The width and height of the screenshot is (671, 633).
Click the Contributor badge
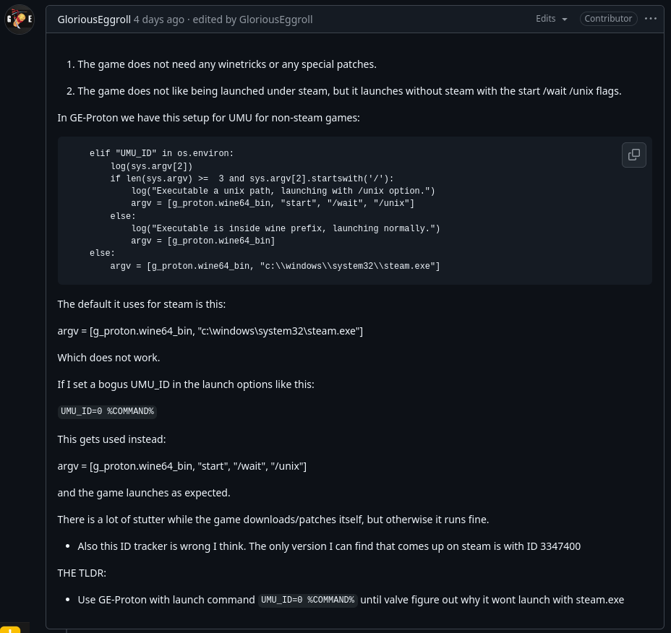point(608,19)
